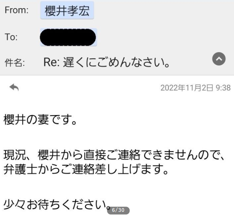The image size is (234, 217).
Task: Tap the subject text 遅くにごめんなさい。
Action: click(116, 62)
